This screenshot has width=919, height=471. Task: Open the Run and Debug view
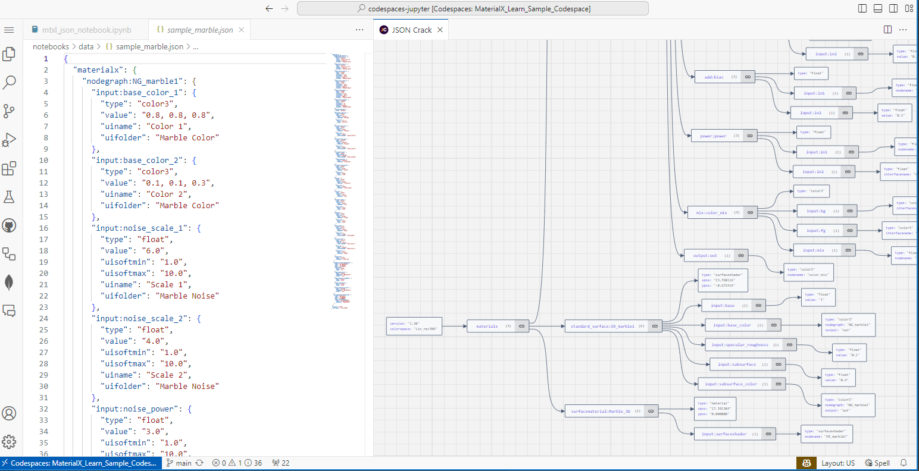pyautogui.click(x=9, y=140)
